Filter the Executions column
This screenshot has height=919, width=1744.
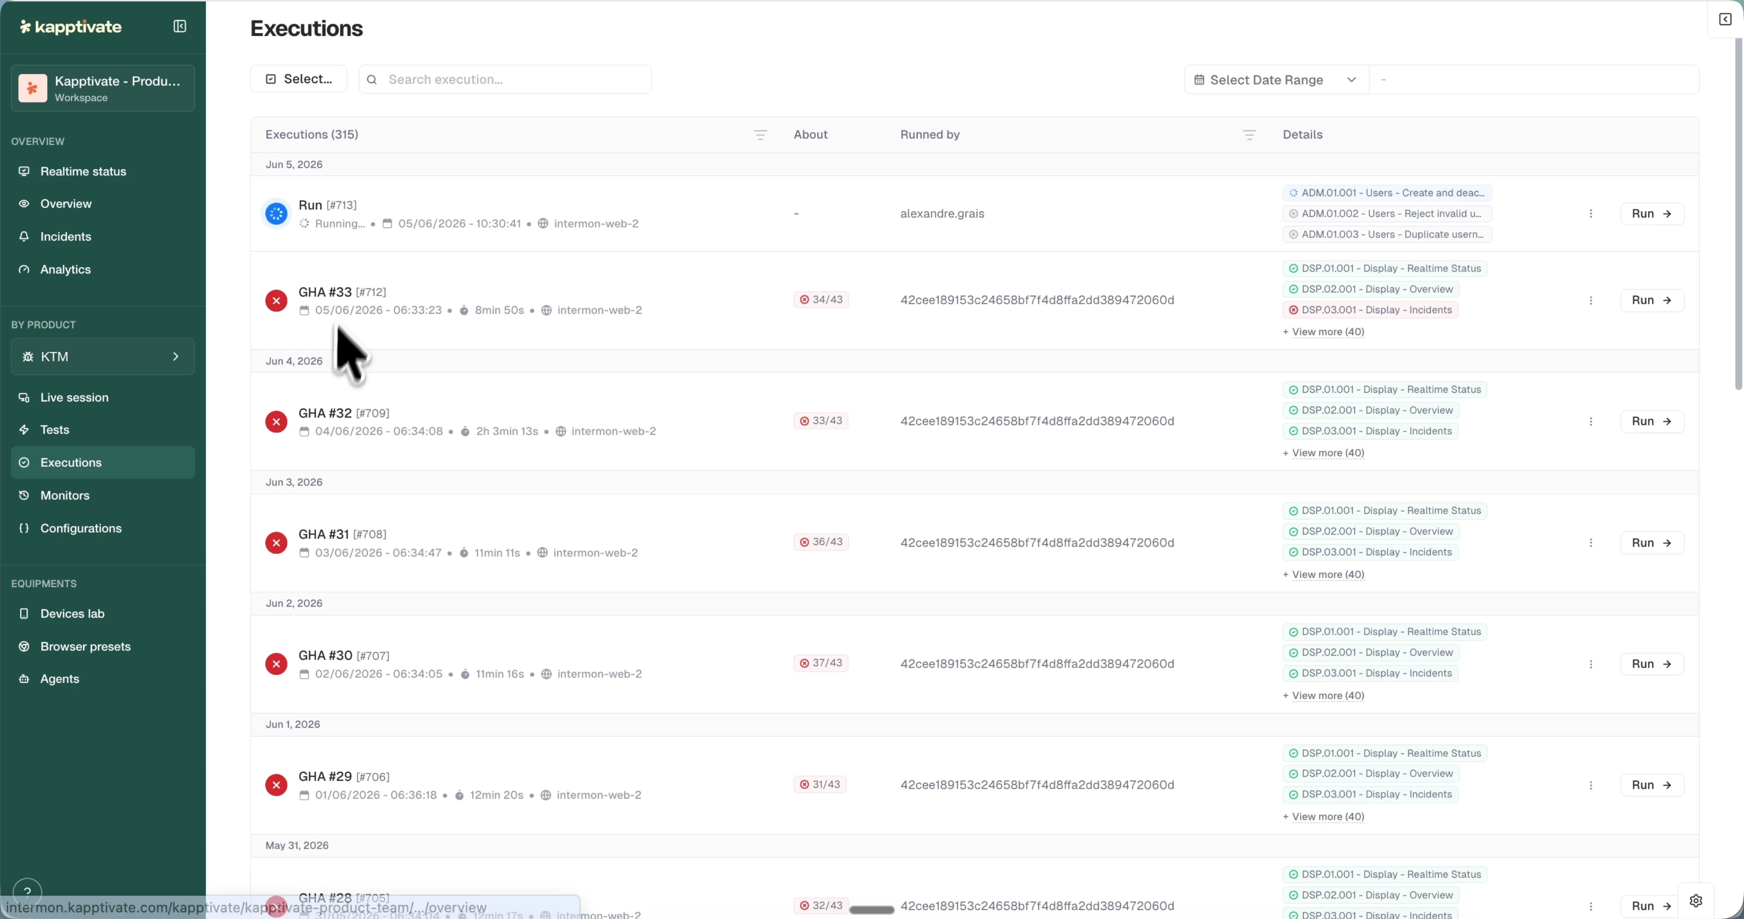(x=760, y=135)
